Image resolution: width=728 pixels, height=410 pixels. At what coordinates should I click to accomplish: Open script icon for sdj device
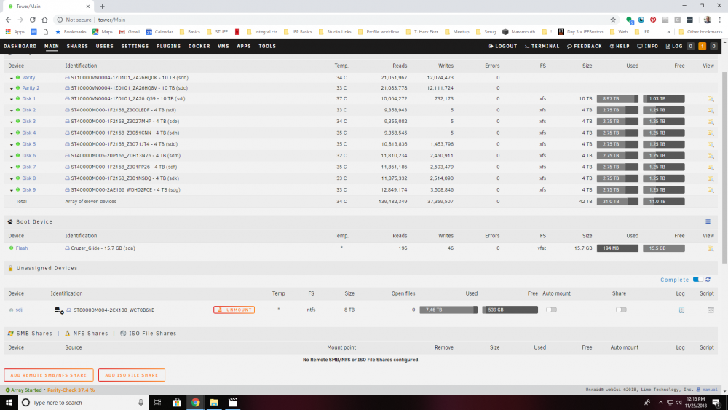click(711, 310)
